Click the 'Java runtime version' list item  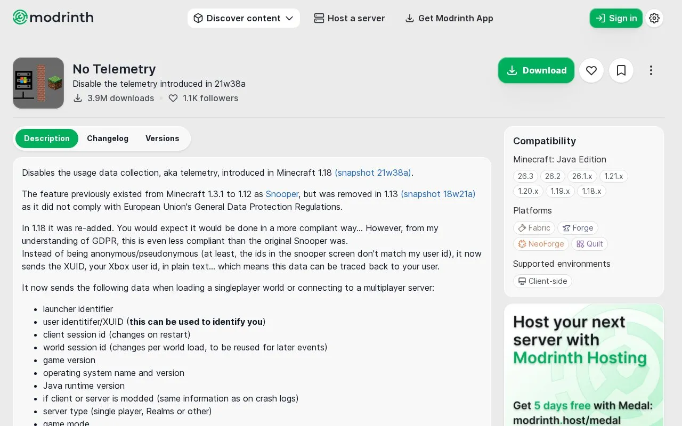[x=84, y=386]
